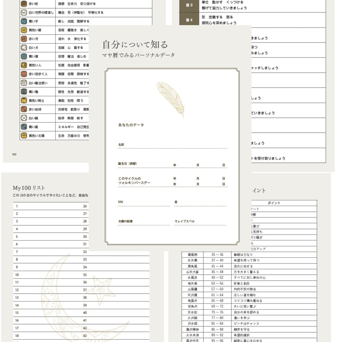
Task: Click the 勇敢 知性 問う cell
Action: click(x=72, y=100)
